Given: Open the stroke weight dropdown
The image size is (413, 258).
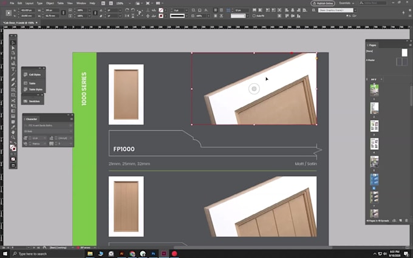Looking at the screenshot, I should point(186,10).
